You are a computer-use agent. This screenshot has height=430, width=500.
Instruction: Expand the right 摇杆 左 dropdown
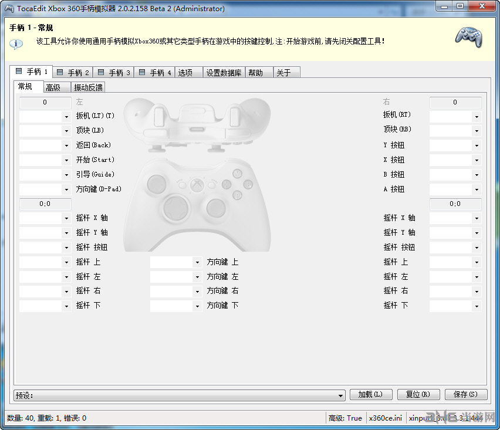(x=455, y=277)
